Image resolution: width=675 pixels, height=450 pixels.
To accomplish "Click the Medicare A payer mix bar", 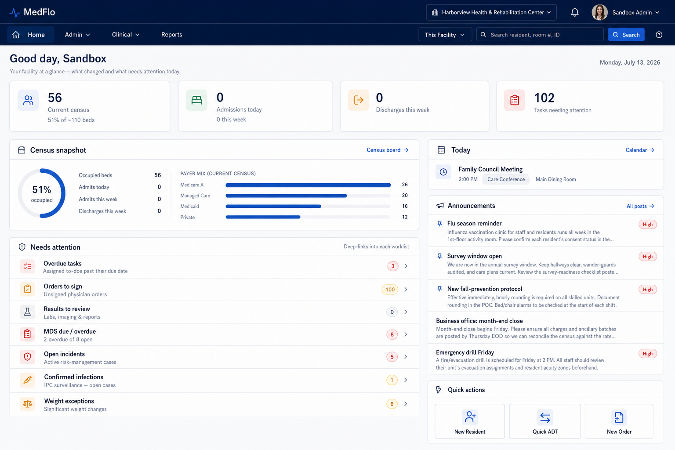I will coord(308,185).
